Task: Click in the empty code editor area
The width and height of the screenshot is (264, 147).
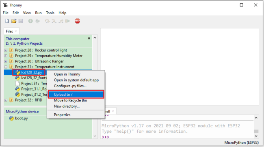Action: (180, 67)
